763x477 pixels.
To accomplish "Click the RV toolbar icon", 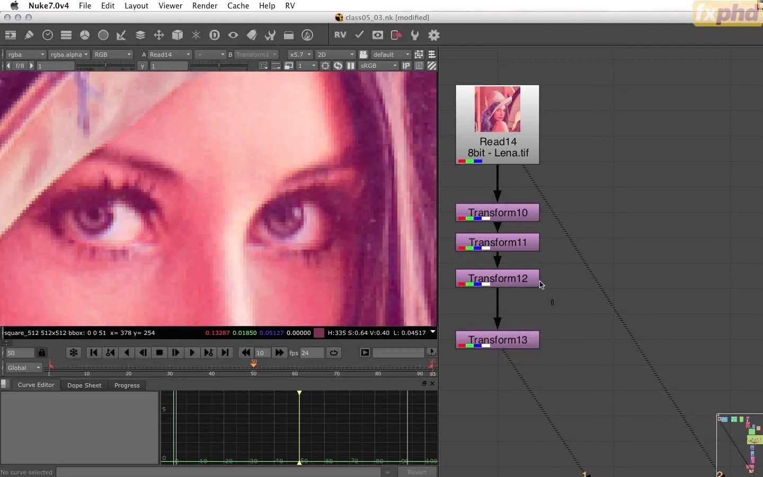I will tap(341, 35).
